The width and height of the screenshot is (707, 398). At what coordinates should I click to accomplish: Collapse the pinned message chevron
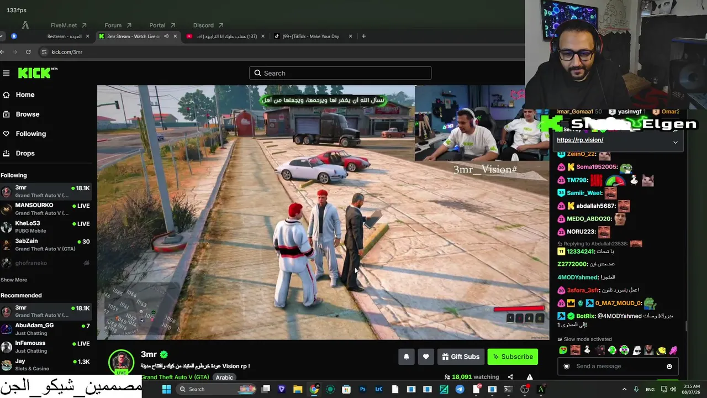point(675,142)
